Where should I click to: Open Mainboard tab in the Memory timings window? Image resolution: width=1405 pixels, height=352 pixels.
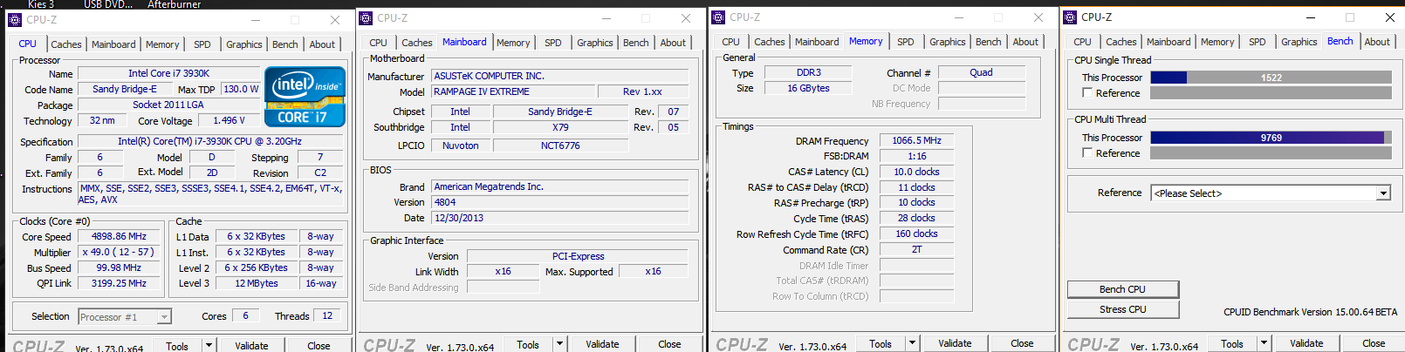coord(817,42)
